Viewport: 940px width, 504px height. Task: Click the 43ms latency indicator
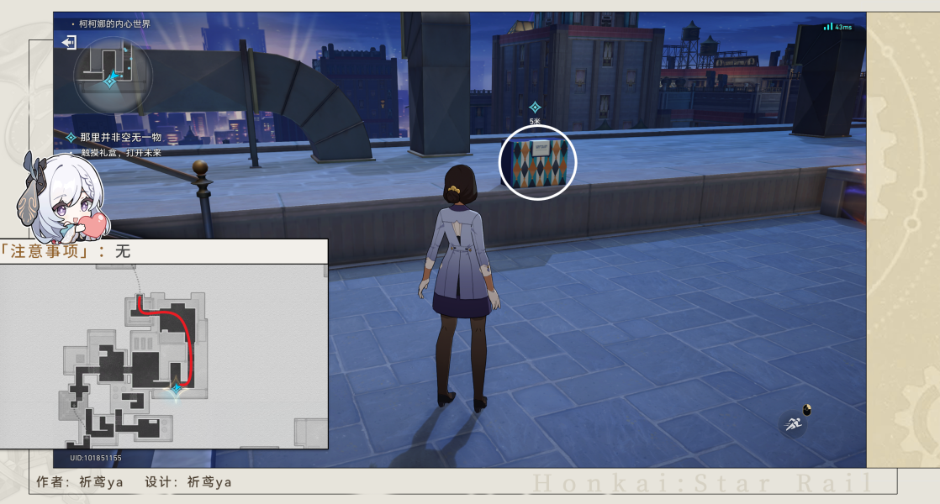[842, 27]
